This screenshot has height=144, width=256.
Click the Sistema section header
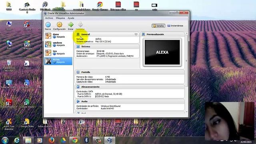[x=107, y=46]
